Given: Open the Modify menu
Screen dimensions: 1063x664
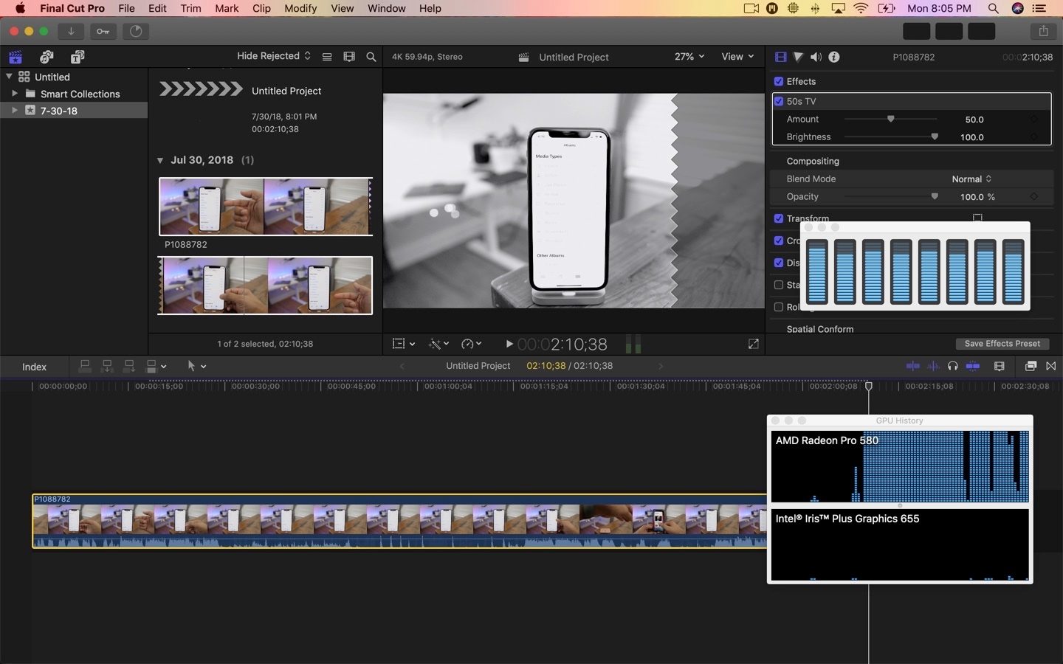Looking at the screenshot, I should point(300,8).
